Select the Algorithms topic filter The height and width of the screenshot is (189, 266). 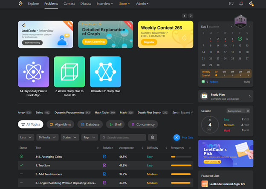coord(60,124)
